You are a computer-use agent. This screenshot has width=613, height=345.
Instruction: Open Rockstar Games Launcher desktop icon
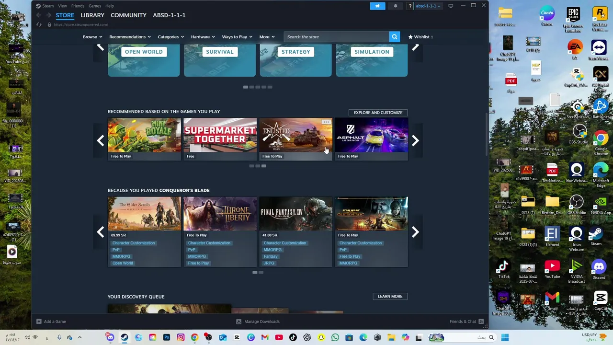coord(600,20)
